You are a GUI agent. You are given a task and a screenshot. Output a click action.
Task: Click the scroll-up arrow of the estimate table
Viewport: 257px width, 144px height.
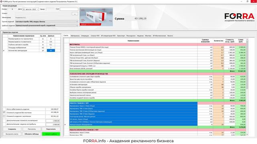point(247,39)
